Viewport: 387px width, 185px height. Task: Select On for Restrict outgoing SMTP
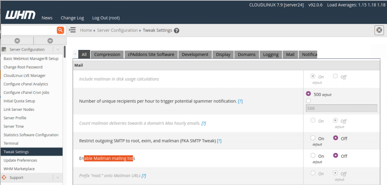click(x=313, y=138)
